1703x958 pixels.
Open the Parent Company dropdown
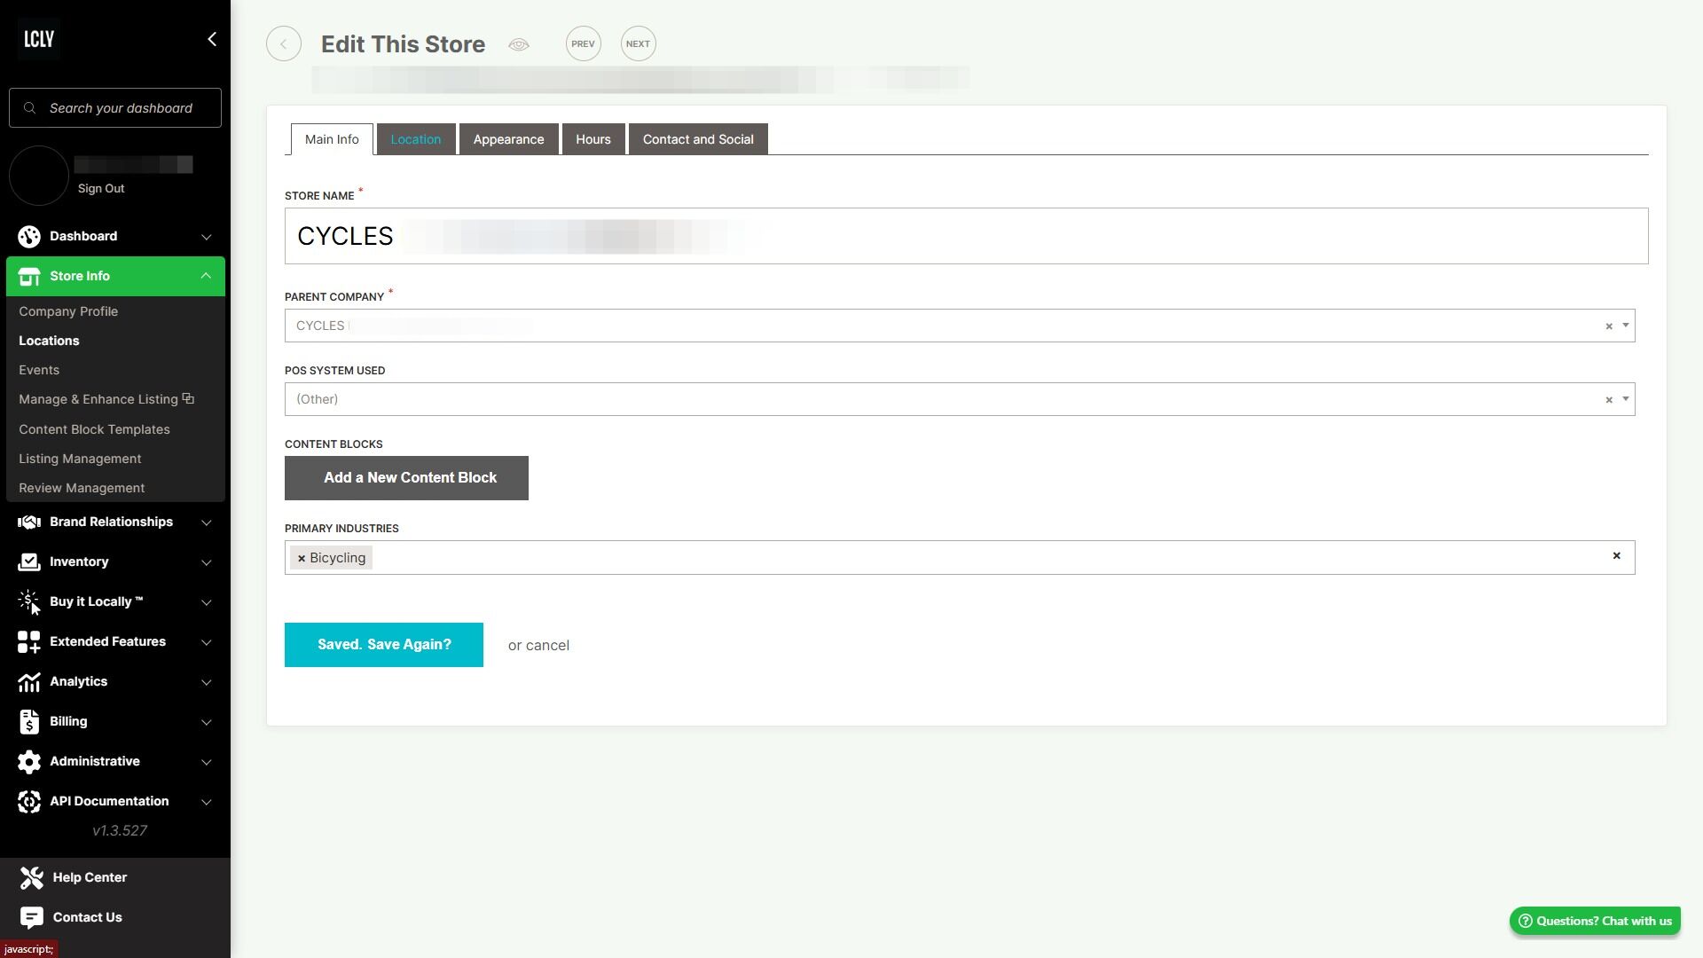(1625, 326)
